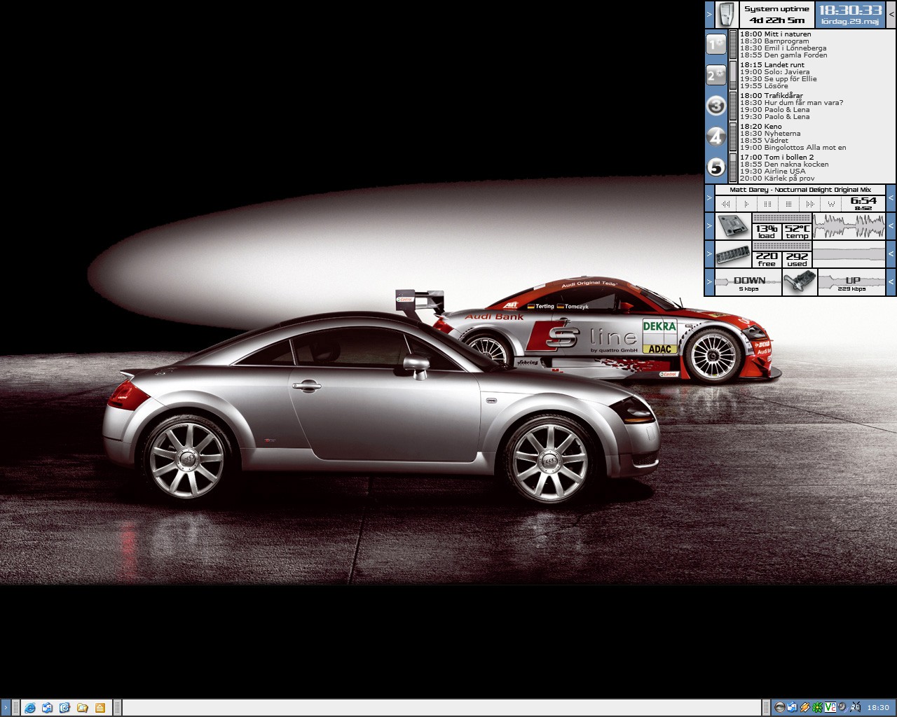Viewport: 897px width, 717px height.
Task: Click the 292 used memory readout
Action: 797,260
